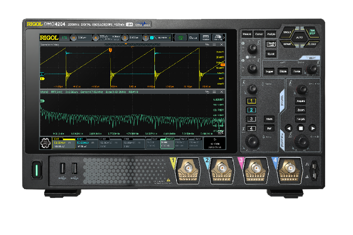This screenshot has height=235, width=353.
Task: Enable channel 1 with yellow key
Action: [x=251, y=101]
